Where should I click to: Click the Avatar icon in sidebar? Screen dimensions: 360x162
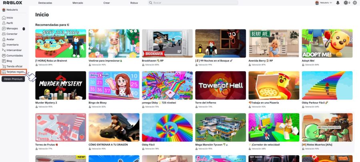[4, 39]
